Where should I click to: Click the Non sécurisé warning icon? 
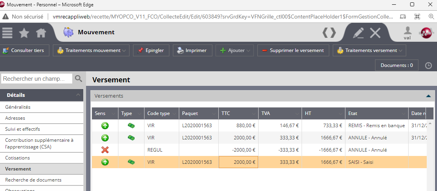pyautogui.click(x=5, y=17)
